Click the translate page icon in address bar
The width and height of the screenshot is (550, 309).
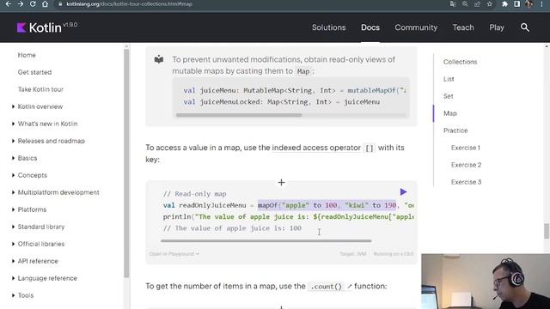[x=453, y=4]
